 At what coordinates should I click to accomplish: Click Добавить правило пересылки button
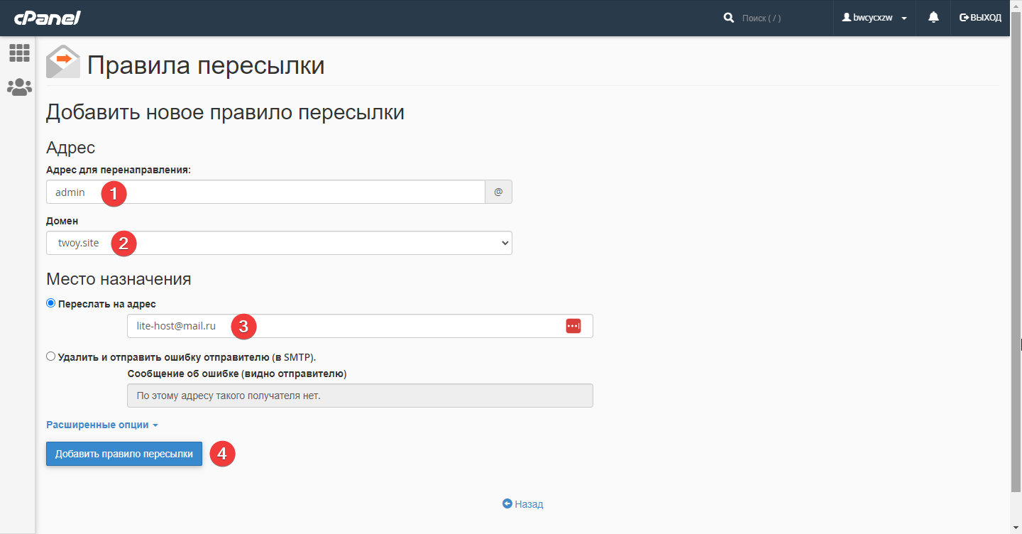[124, 454]
